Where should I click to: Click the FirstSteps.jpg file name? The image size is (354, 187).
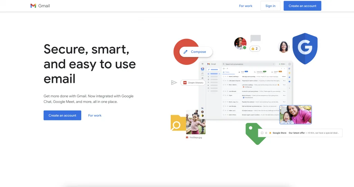coord(196,137)
